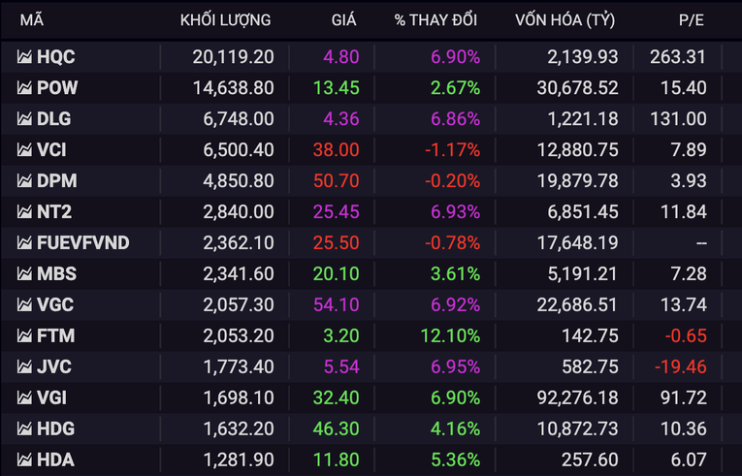The height and width of the screenshot is (476, 742).
Task: Click the chart icon for DLG
Action: (24, 119)
